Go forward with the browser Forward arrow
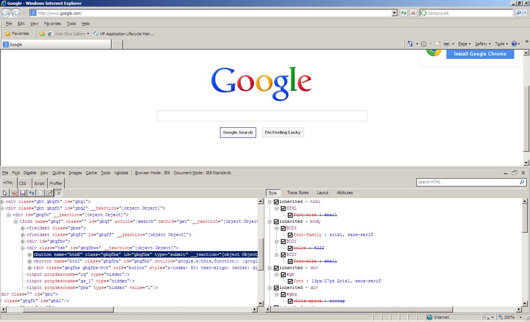The height and width of the screenshot is (322, 530). pyautogui.click(x=16, y=13)
